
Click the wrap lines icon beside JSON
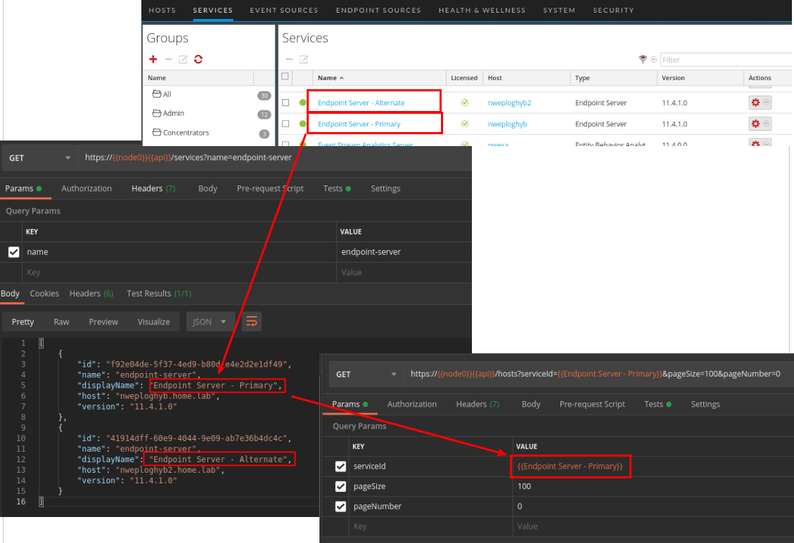point(252,322)
